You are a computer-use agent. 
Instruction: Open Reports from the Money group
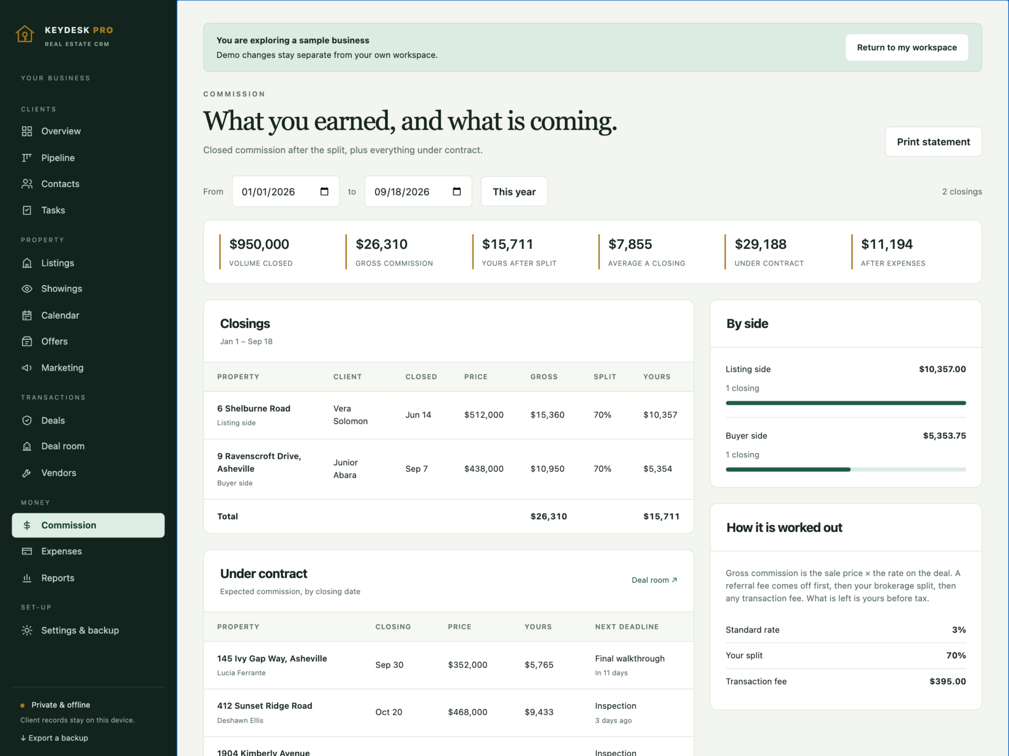[x=88, y=578]
